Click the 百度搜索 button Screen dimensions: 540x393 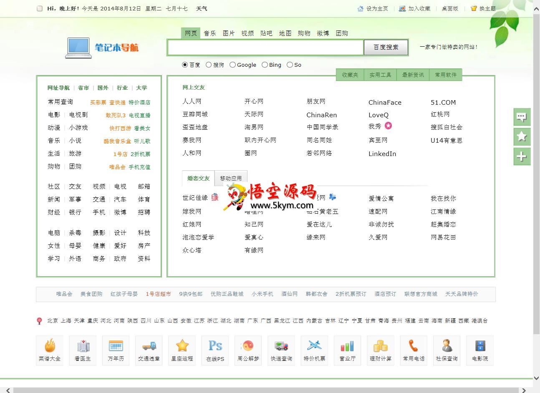(386, 47)
